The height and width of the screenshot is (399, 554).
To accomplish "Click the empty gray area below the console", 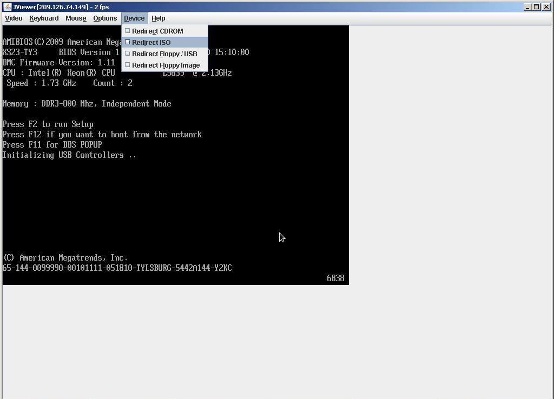I will coord(271,341).
